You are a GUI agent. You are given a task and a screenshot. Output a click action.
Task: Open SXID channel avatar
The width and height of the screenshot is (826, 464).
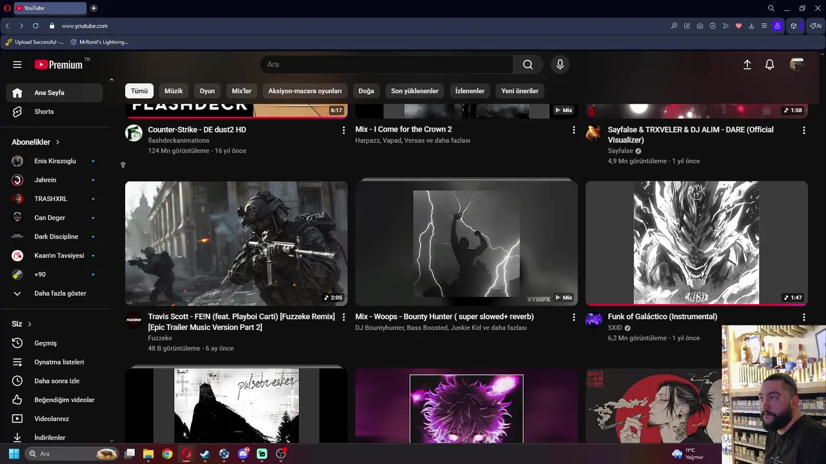(594, 320)
